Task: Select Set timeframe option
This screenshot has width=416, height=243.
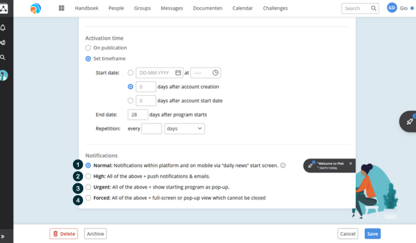Action: pyautogui.click(x=88, y=59)
